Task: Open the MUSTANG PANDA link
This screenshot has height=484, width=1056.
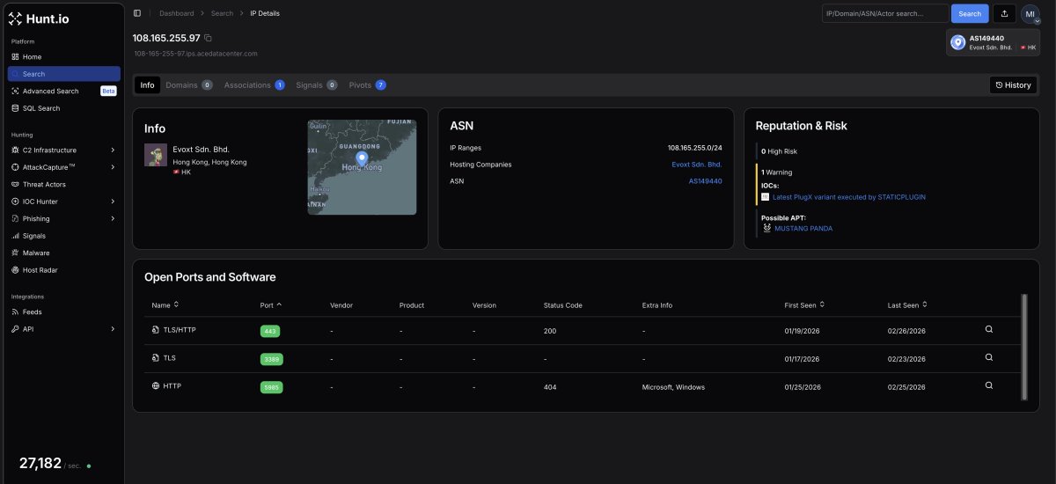Action: pyautogui.click(x=803, y=229)
